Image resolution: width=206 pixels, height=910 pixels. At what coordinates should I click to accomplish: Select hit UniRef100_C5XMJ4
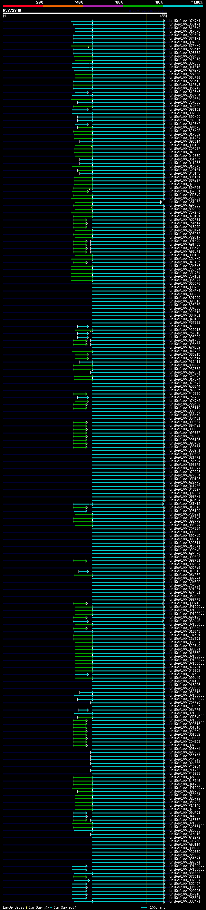184,461
